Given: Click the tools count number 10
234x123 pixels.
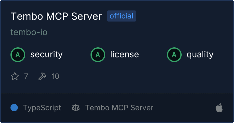Looking at the screenshot, I should click(55, 76).
